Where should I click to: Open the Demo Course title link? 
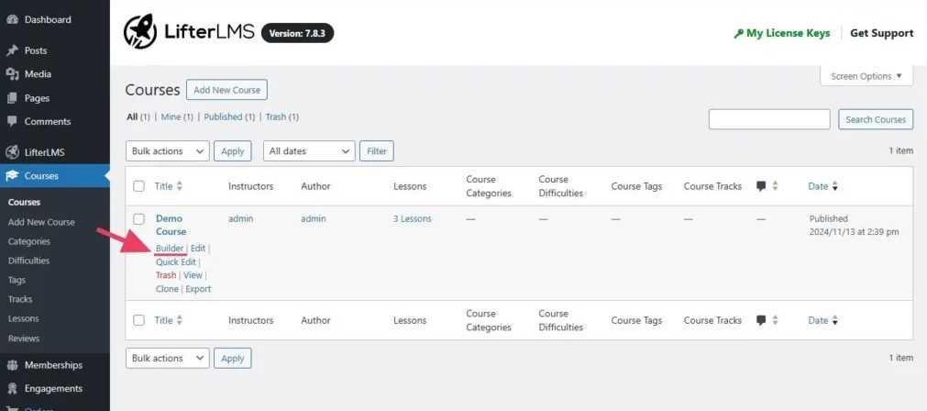171,226
